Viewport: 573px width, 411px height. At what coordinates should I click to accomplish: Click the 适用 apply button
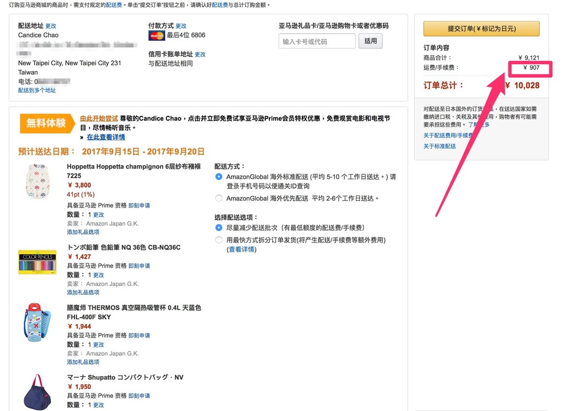[370, 41]
